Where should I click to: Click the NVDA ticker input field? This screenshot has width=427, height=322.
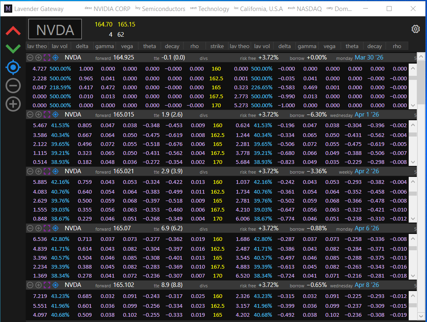pos(55,29)
